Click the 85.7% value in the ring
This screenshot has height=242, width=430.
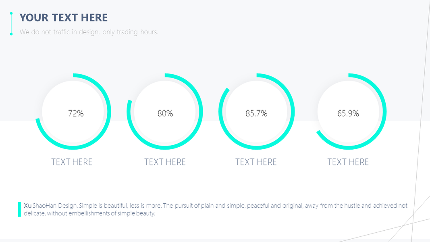pos(256,113)
